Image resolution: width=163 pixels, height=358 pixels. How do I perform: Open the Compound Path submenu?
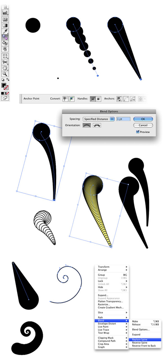click(x=112, y=341)
